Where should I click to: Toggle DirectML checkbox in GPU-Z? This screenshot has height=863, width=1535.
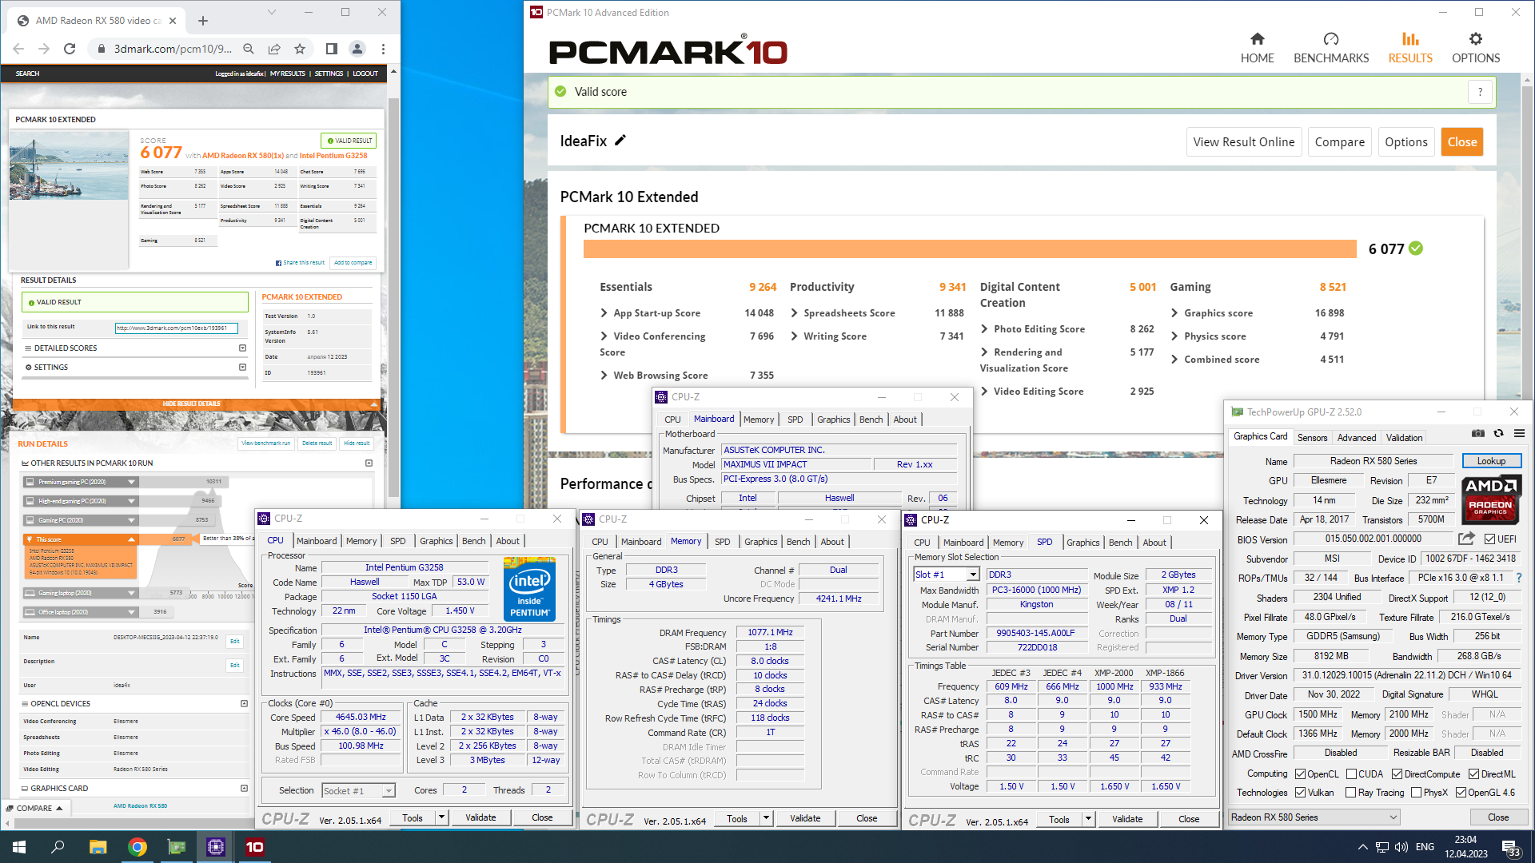[1473, 774]
